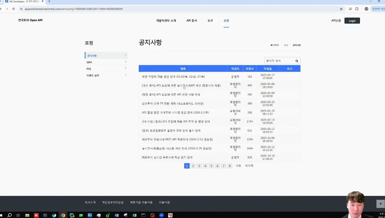Viewport: 385px width, 218px height.
Task: Expand the 공지사항 sidebar chevron
Action: 125,55
